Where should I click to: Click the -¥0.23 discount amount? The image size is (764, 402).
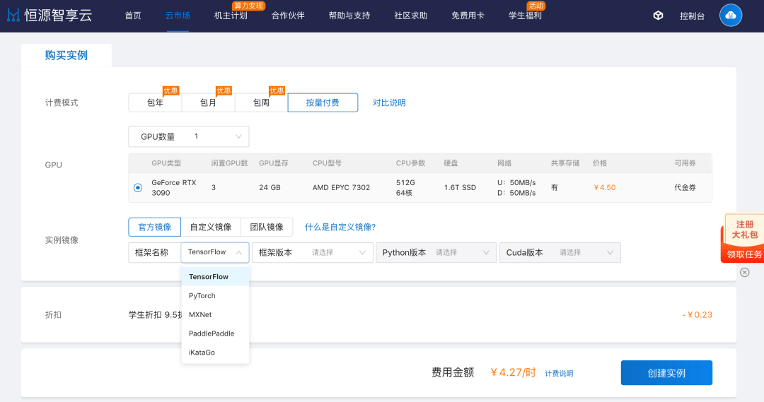pos(698,315)
